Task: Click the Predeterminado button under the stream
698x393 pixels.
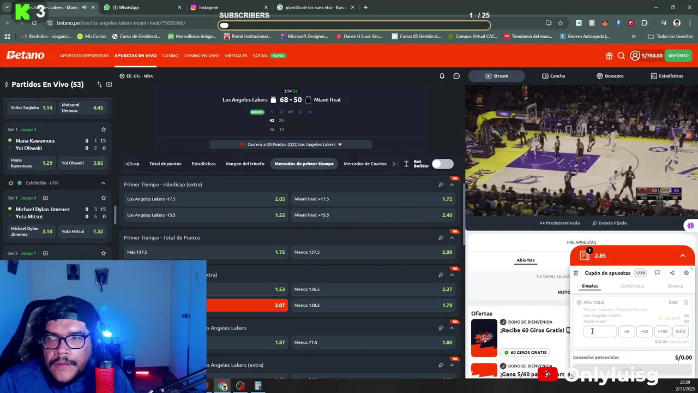Action: tap(559, 223)
